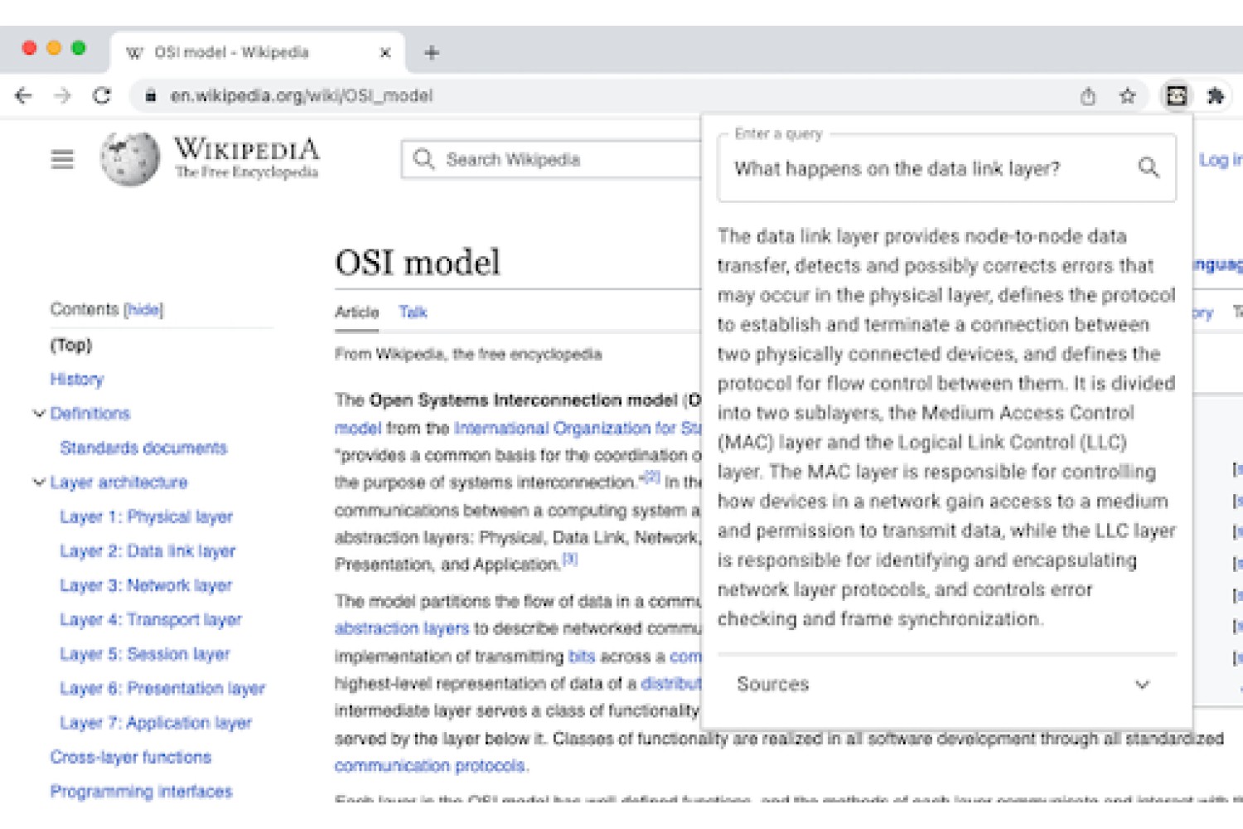This screenshot has width=1243, height=829.
Task: Follow the communication protocols link
Action: (x=430, y=765)
